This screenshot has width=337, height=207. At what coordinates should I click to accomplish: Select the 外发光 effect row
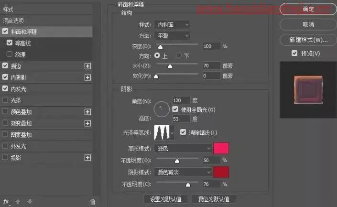point(46,146)
